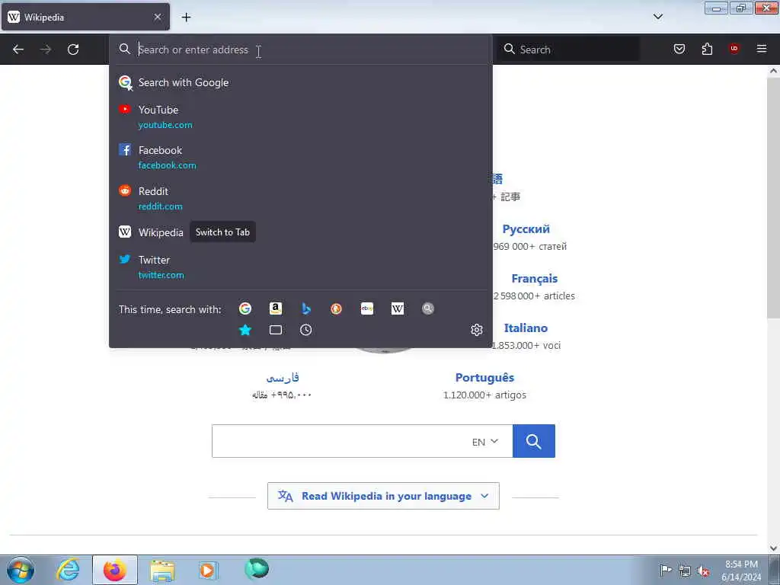Click the muted volume tray icon
780x585 pixels.
703,571
